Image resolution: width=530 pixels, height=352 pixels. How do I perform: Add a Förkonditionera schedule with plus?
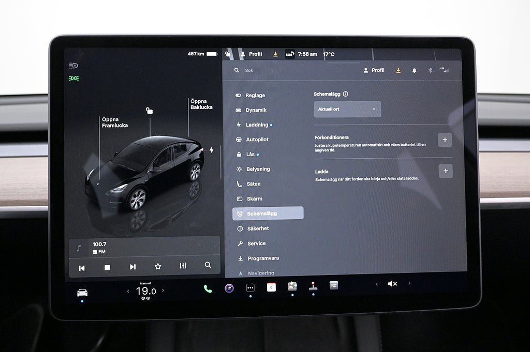click(445, 140)
